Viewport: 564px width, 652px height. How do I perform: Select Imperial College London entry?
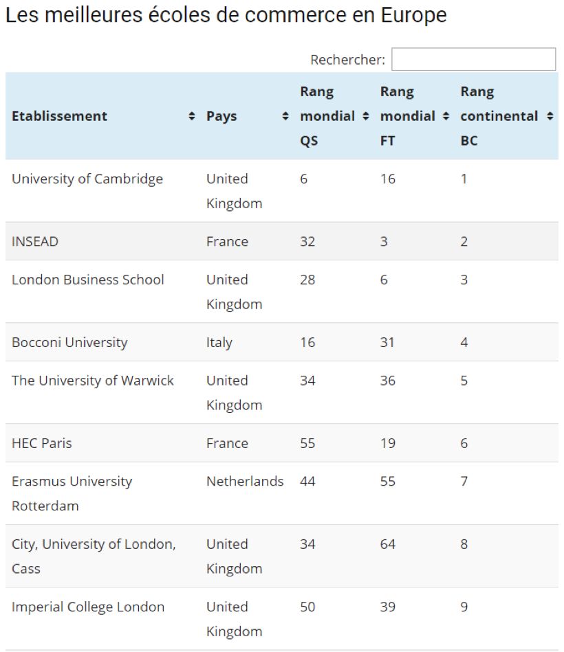click(x=88, y=607)
